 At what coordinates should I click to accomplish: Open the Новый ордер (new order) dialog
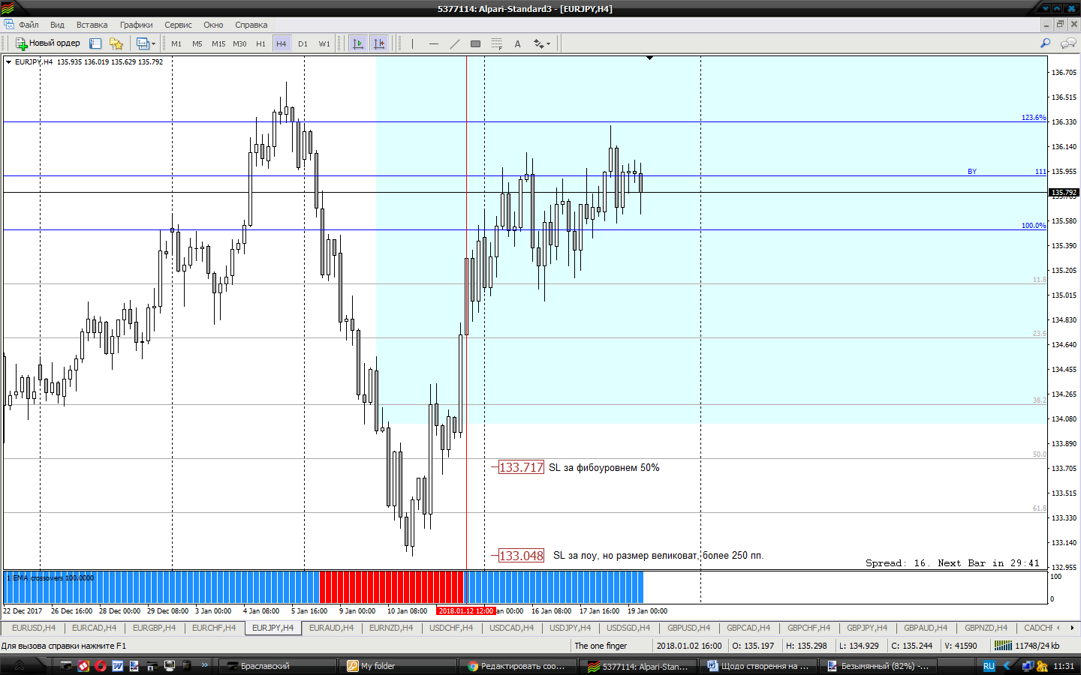click(48, 43)
